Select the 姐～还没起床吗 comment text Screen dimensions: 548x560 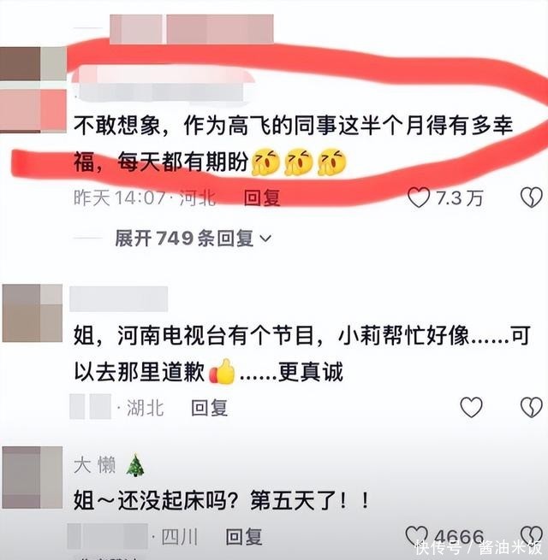[222, 500]
